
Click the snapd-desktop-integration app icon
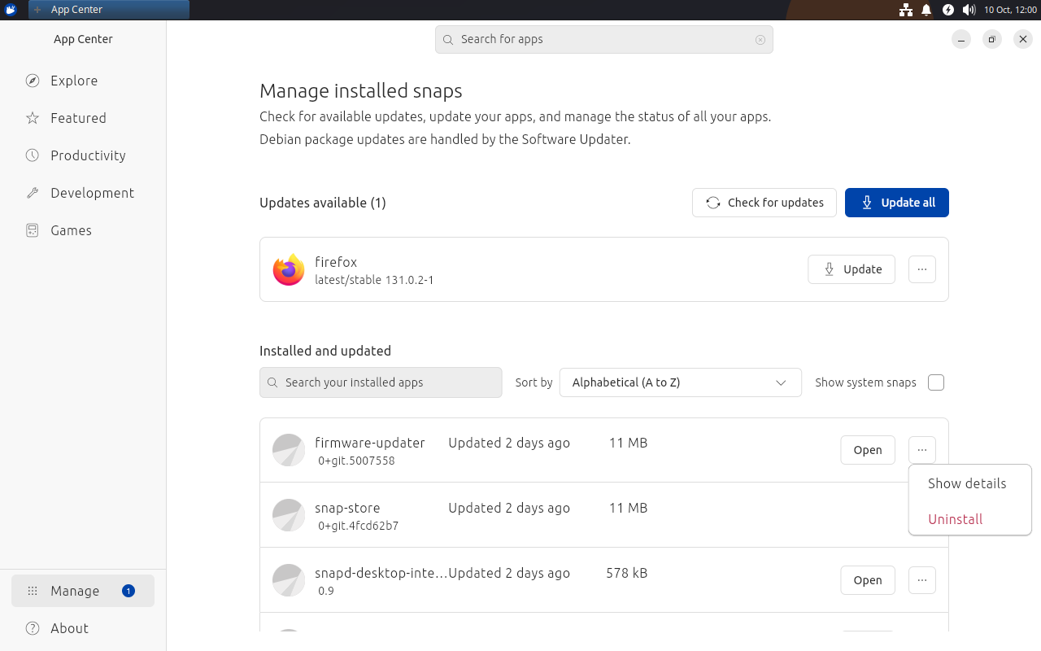(x=289, y=580)
